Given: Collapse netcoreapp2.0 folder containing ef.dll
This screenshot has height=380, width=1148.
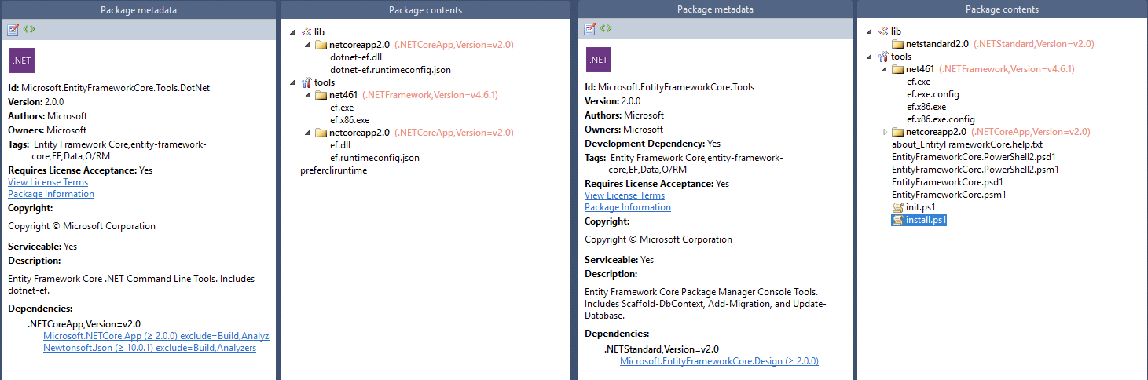Looking at the screenshot, I should (307, 133).
